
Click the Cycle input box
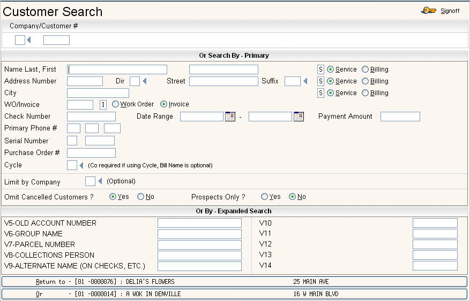point(72,165)
